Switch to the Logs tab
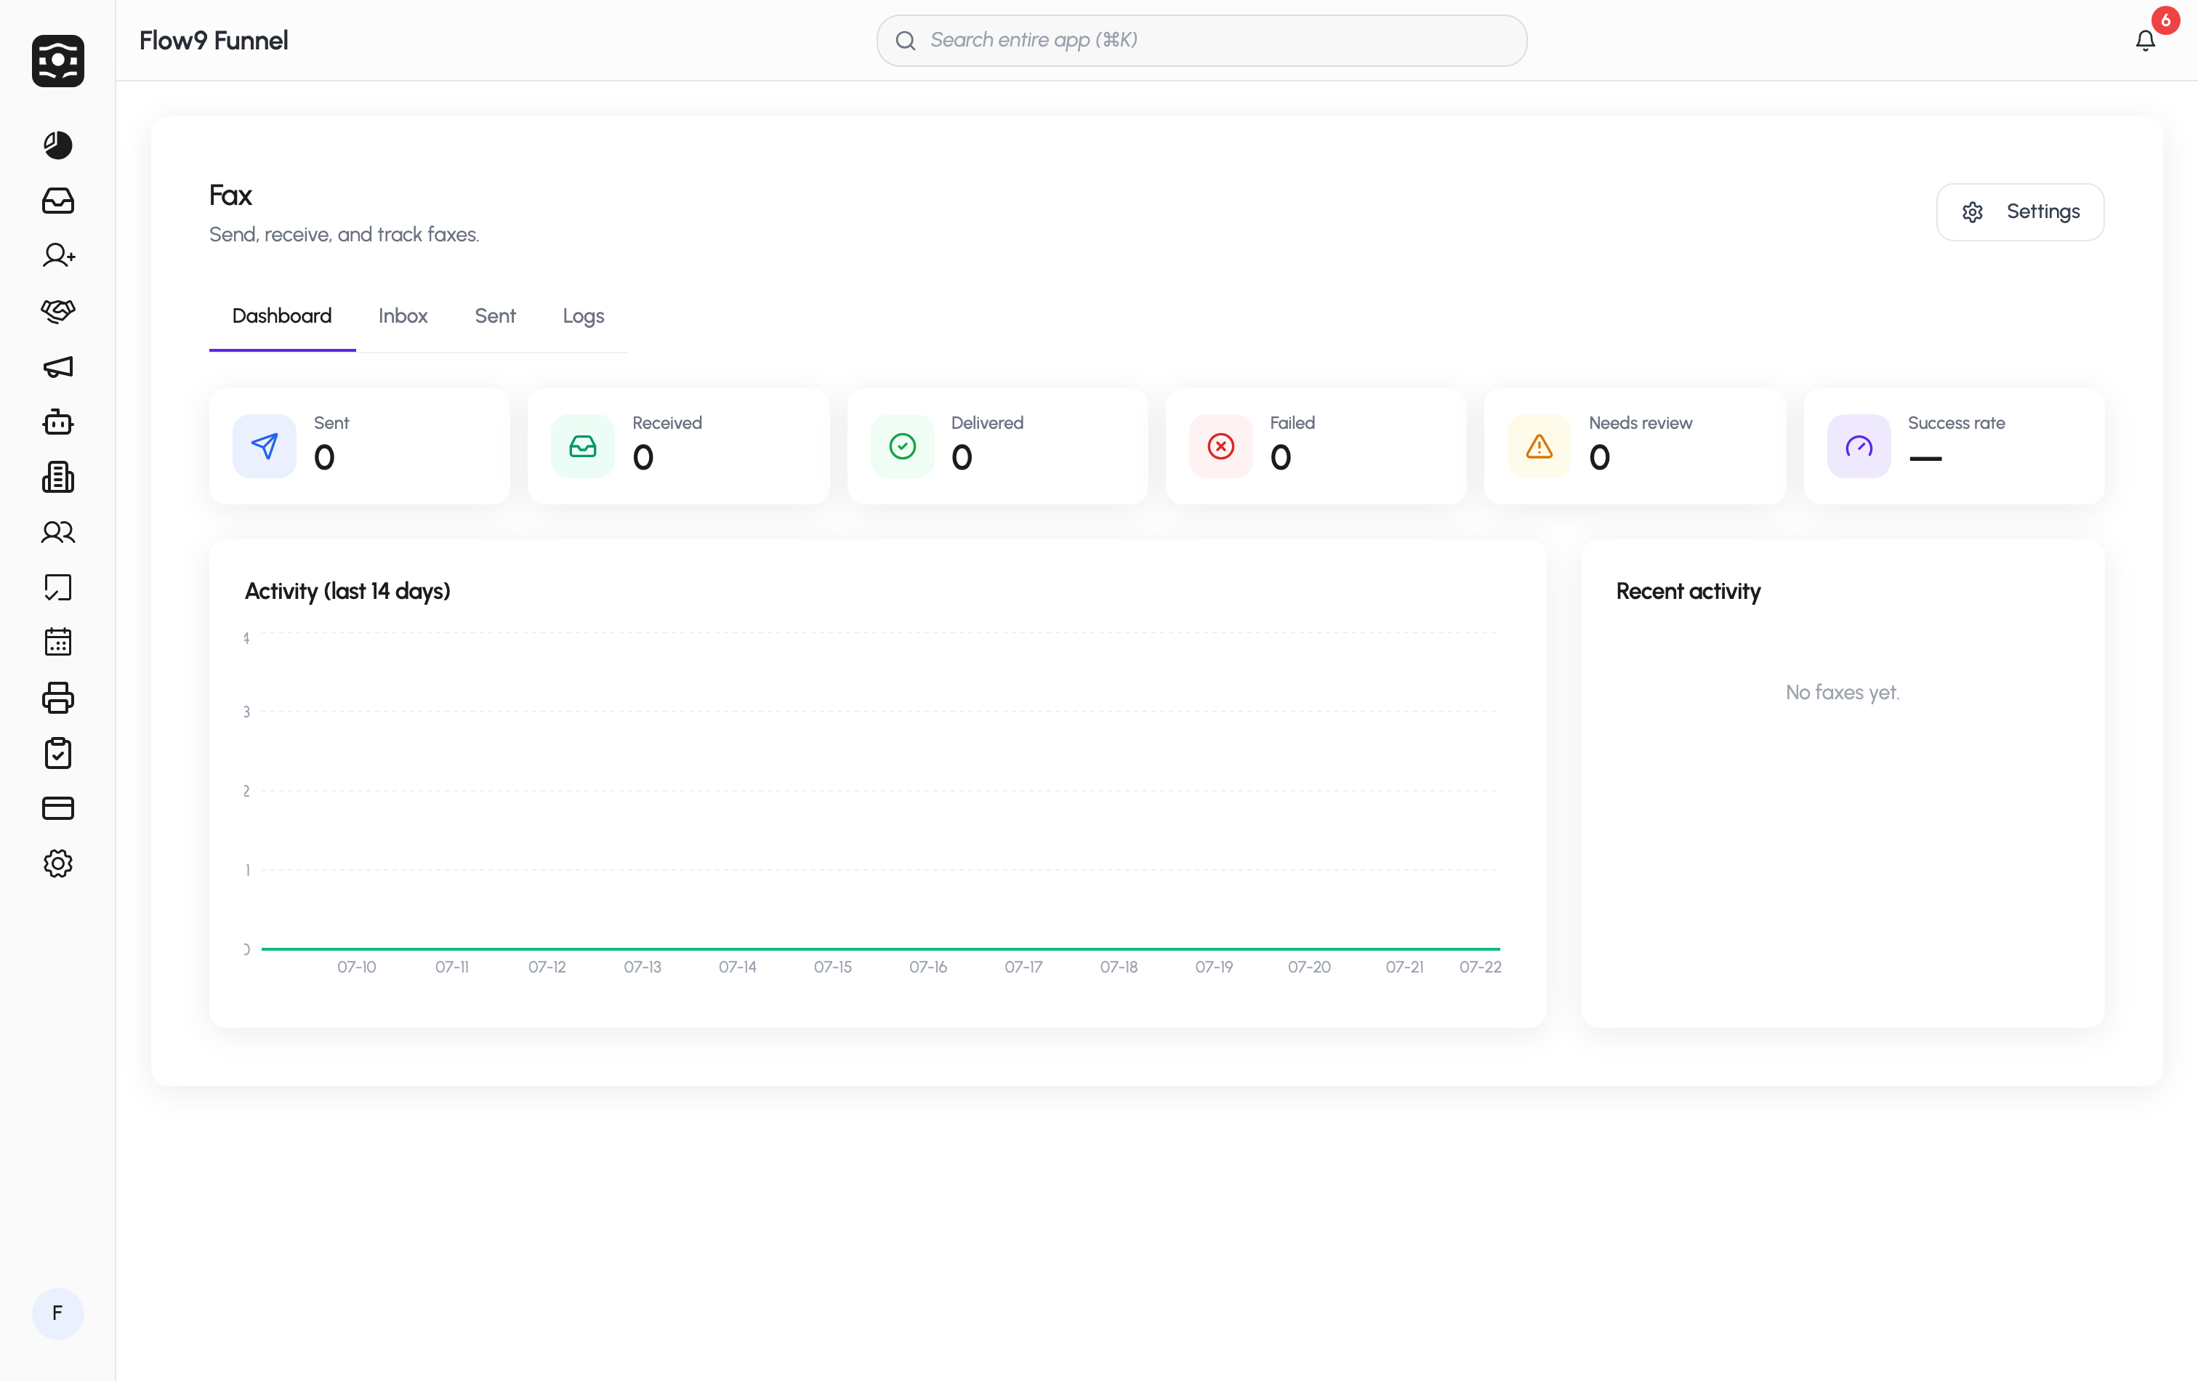The image size is (2198, 1381). click(x=583, y=317)
